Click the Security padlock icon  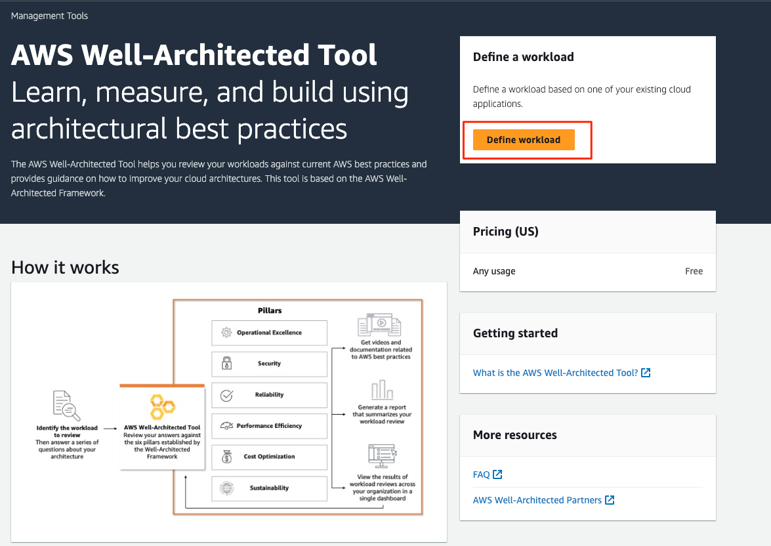coord(226,363)
